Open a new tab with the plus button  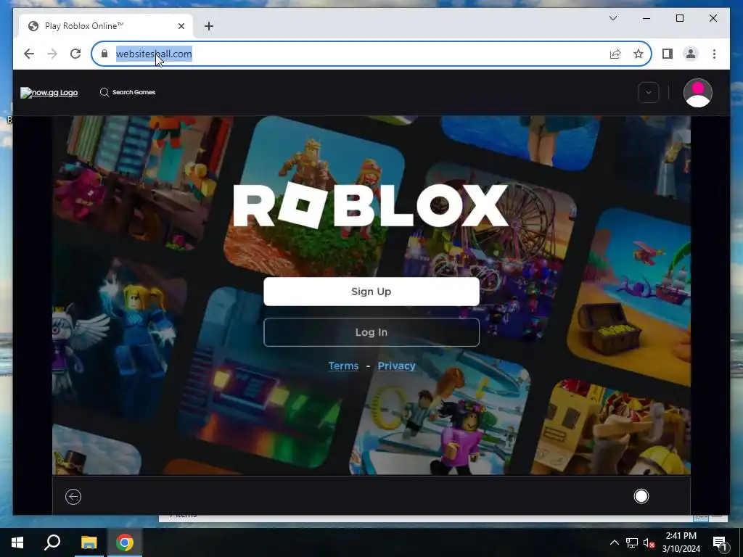(209, 26)
